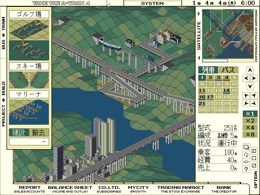This screenshot has height=195, width=260.
Task: Click the question mark help icon
Action: (x=246, y=169)
